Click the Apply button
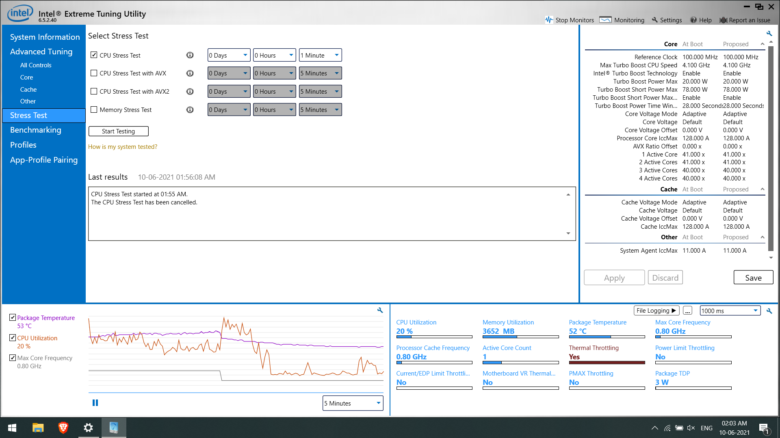 tap(614, 277)
